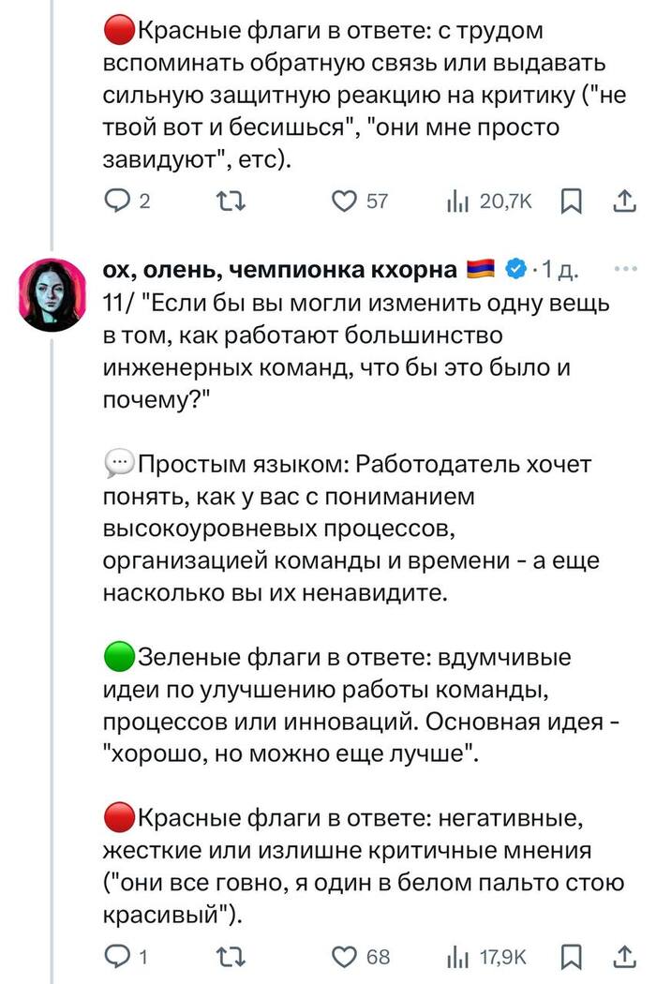Open the tweet about "защитную реакцию на критику"
Screen dimensions: 656x984
[356, 94]
